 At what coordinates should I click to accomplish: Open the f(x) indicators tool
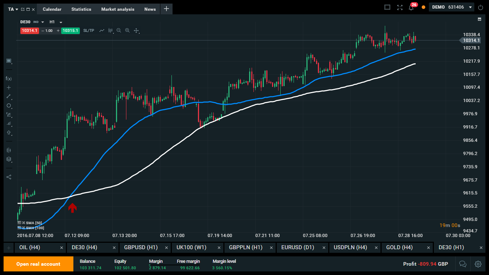tap(9, 78)
